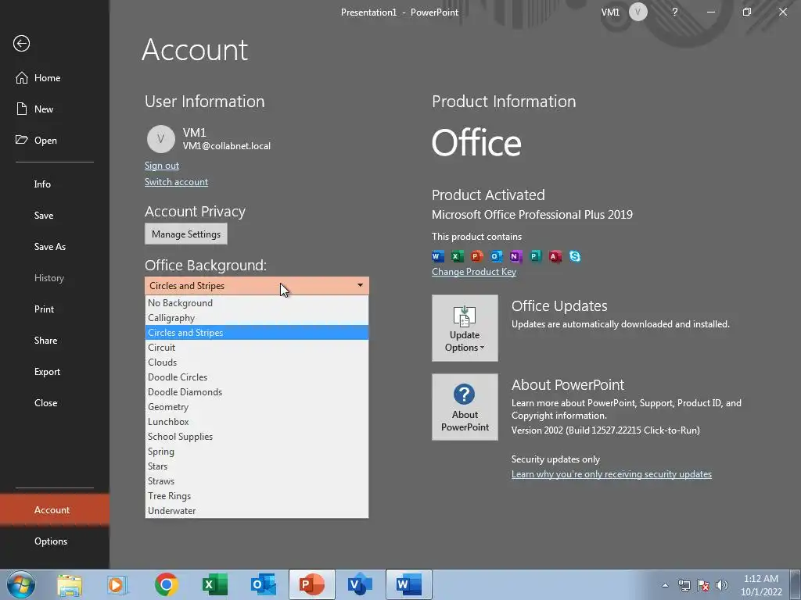Select No Background from the list

pos(257,303)
